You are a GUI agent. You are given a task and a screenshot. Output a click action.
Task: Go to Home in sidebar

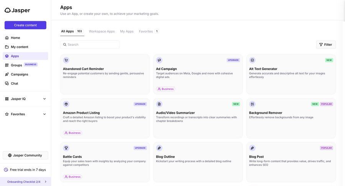click(x=25, y=38)
